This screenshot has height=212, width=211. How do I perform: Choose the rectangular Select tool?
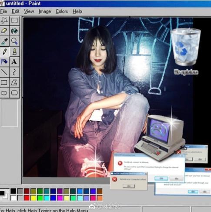[14, 21]
